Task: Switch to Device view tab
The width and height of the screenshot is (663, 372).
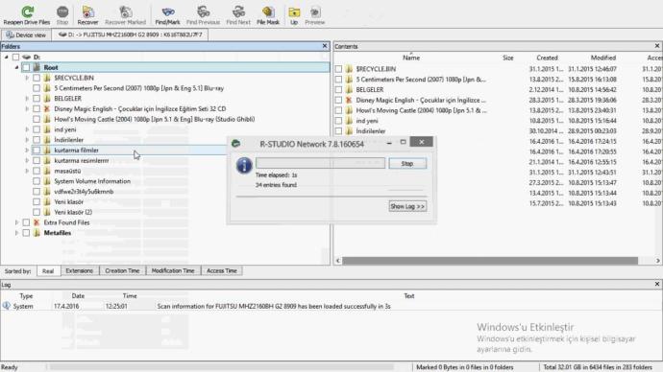Action: tap(26, 35)
